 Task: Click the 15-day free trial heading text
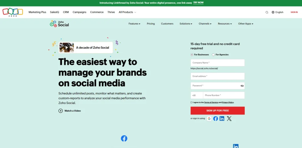215,46
